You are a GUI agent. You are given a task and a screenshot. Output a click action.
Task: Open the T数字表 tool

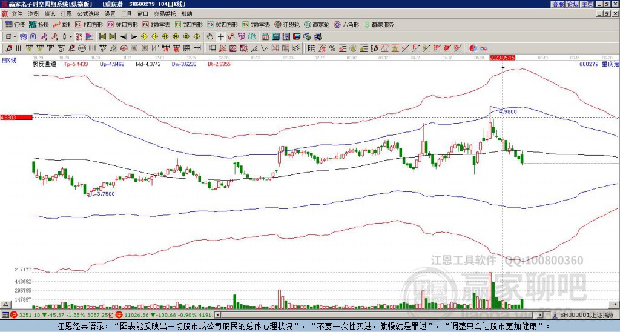(256, 24)
